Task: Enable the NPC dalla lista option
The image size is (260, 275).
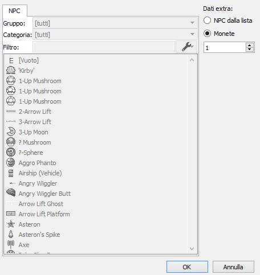Action: coord(207,20)
